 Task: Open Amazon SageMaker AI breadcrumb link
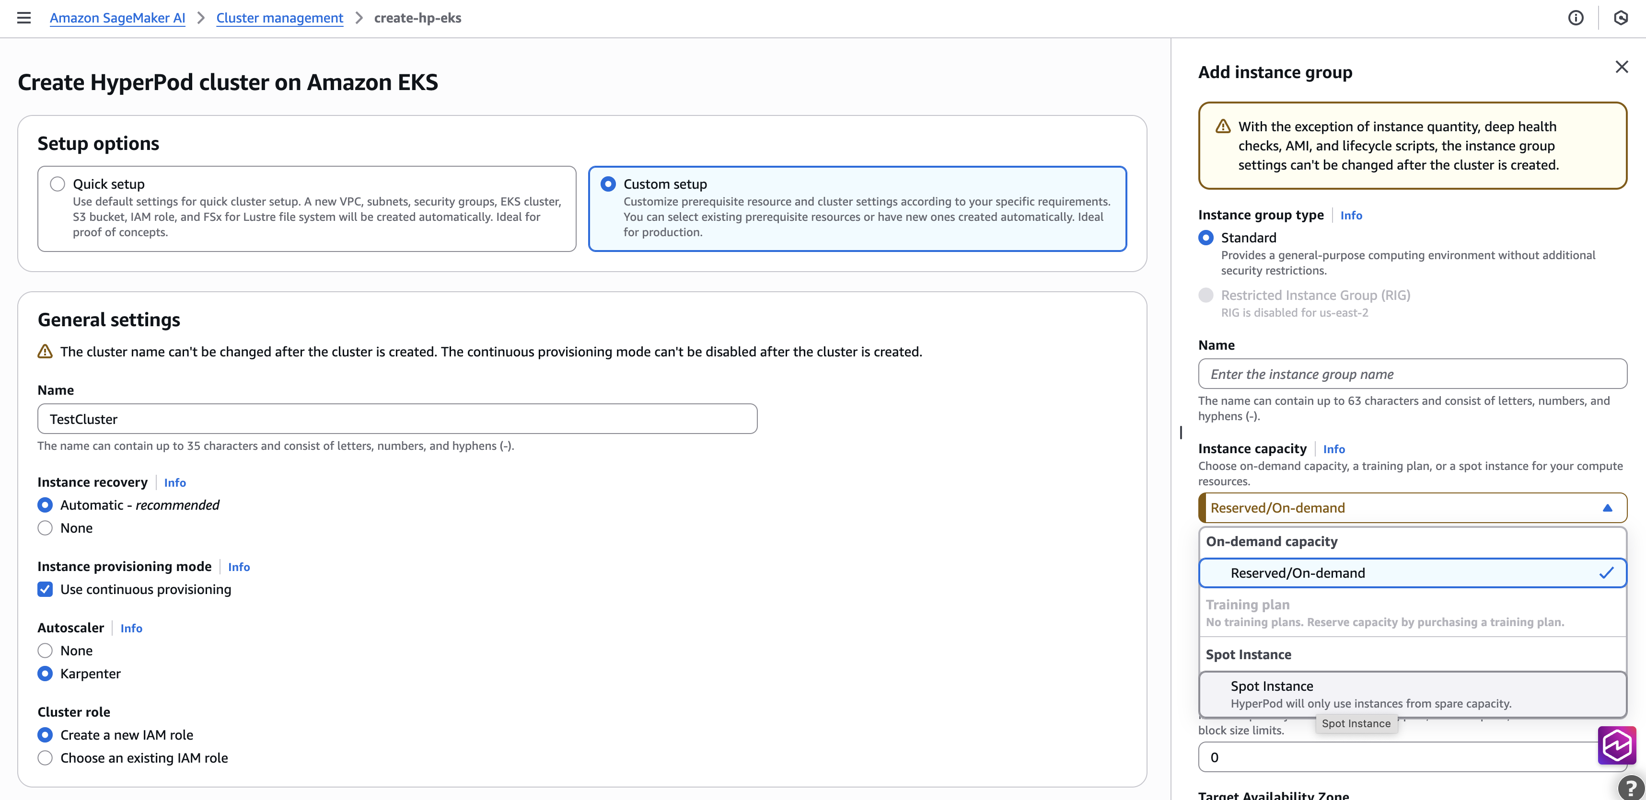coord(117,18)
